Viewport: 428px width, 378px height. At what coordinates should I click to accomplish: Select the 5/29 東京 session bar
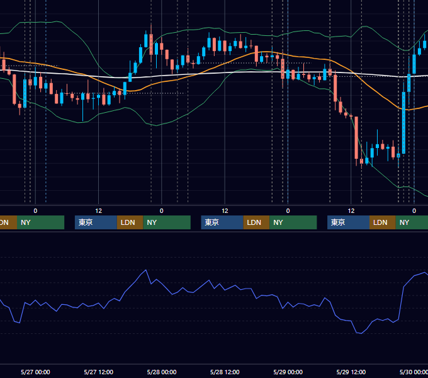pyautogui.click(x=348, y=222)
